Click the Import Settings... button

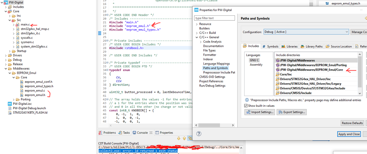pyautogui.click(x=260, y=112)
